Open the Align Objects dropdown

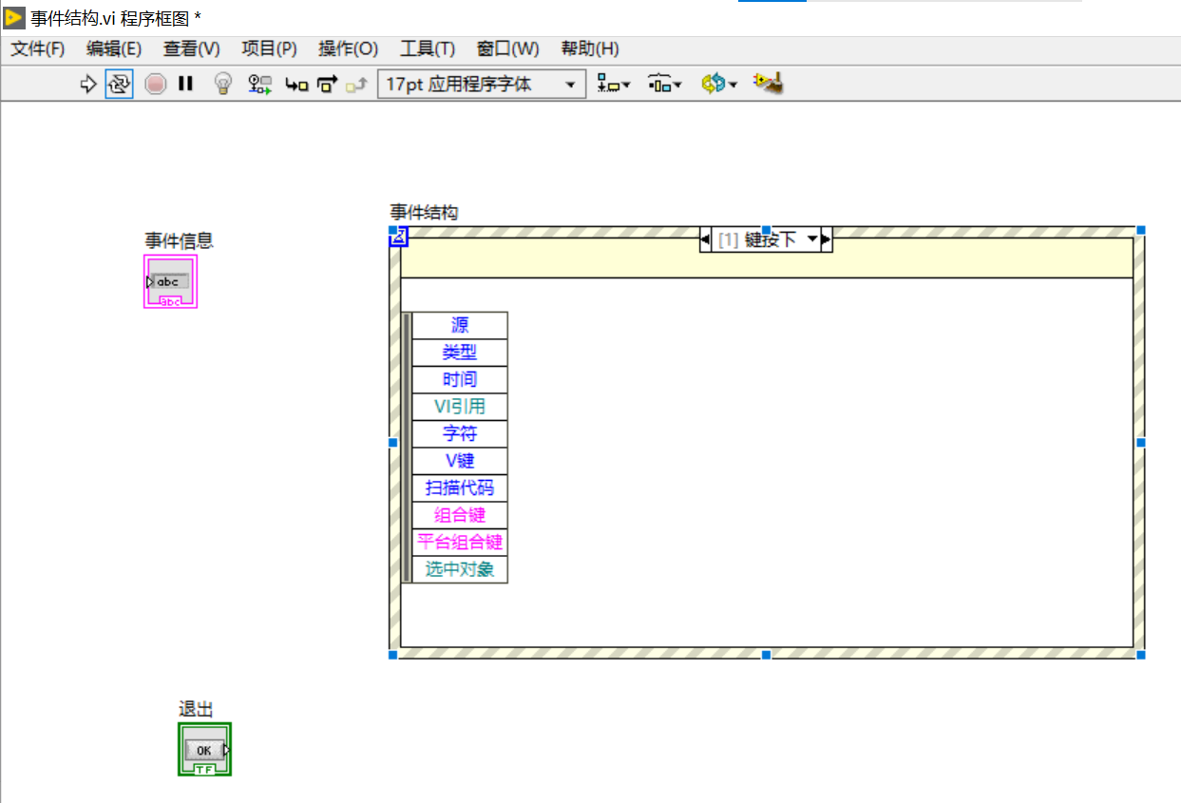tap(613, 84)
